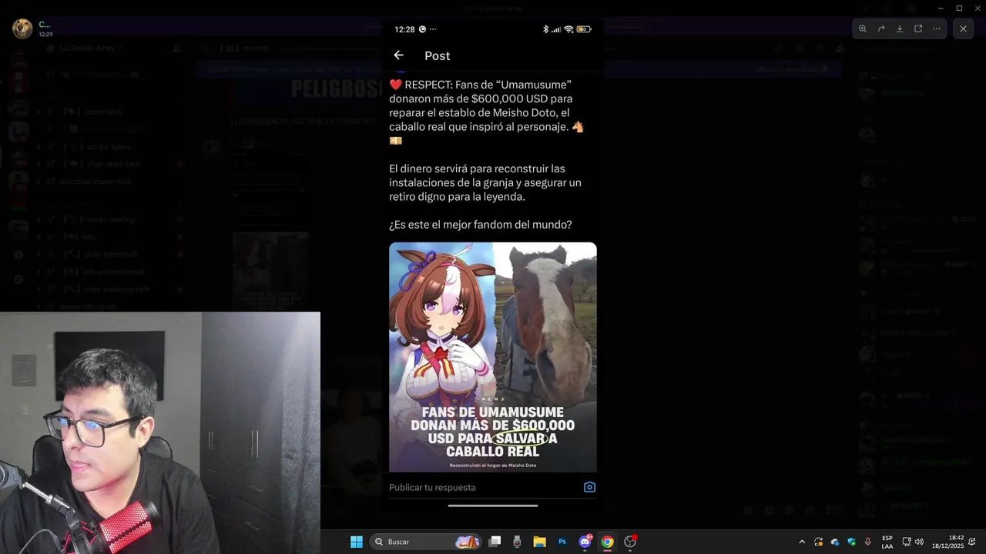The image size is (986, 554).
Task: Open the Windows Start menu
Action: (x=357, y=542)
